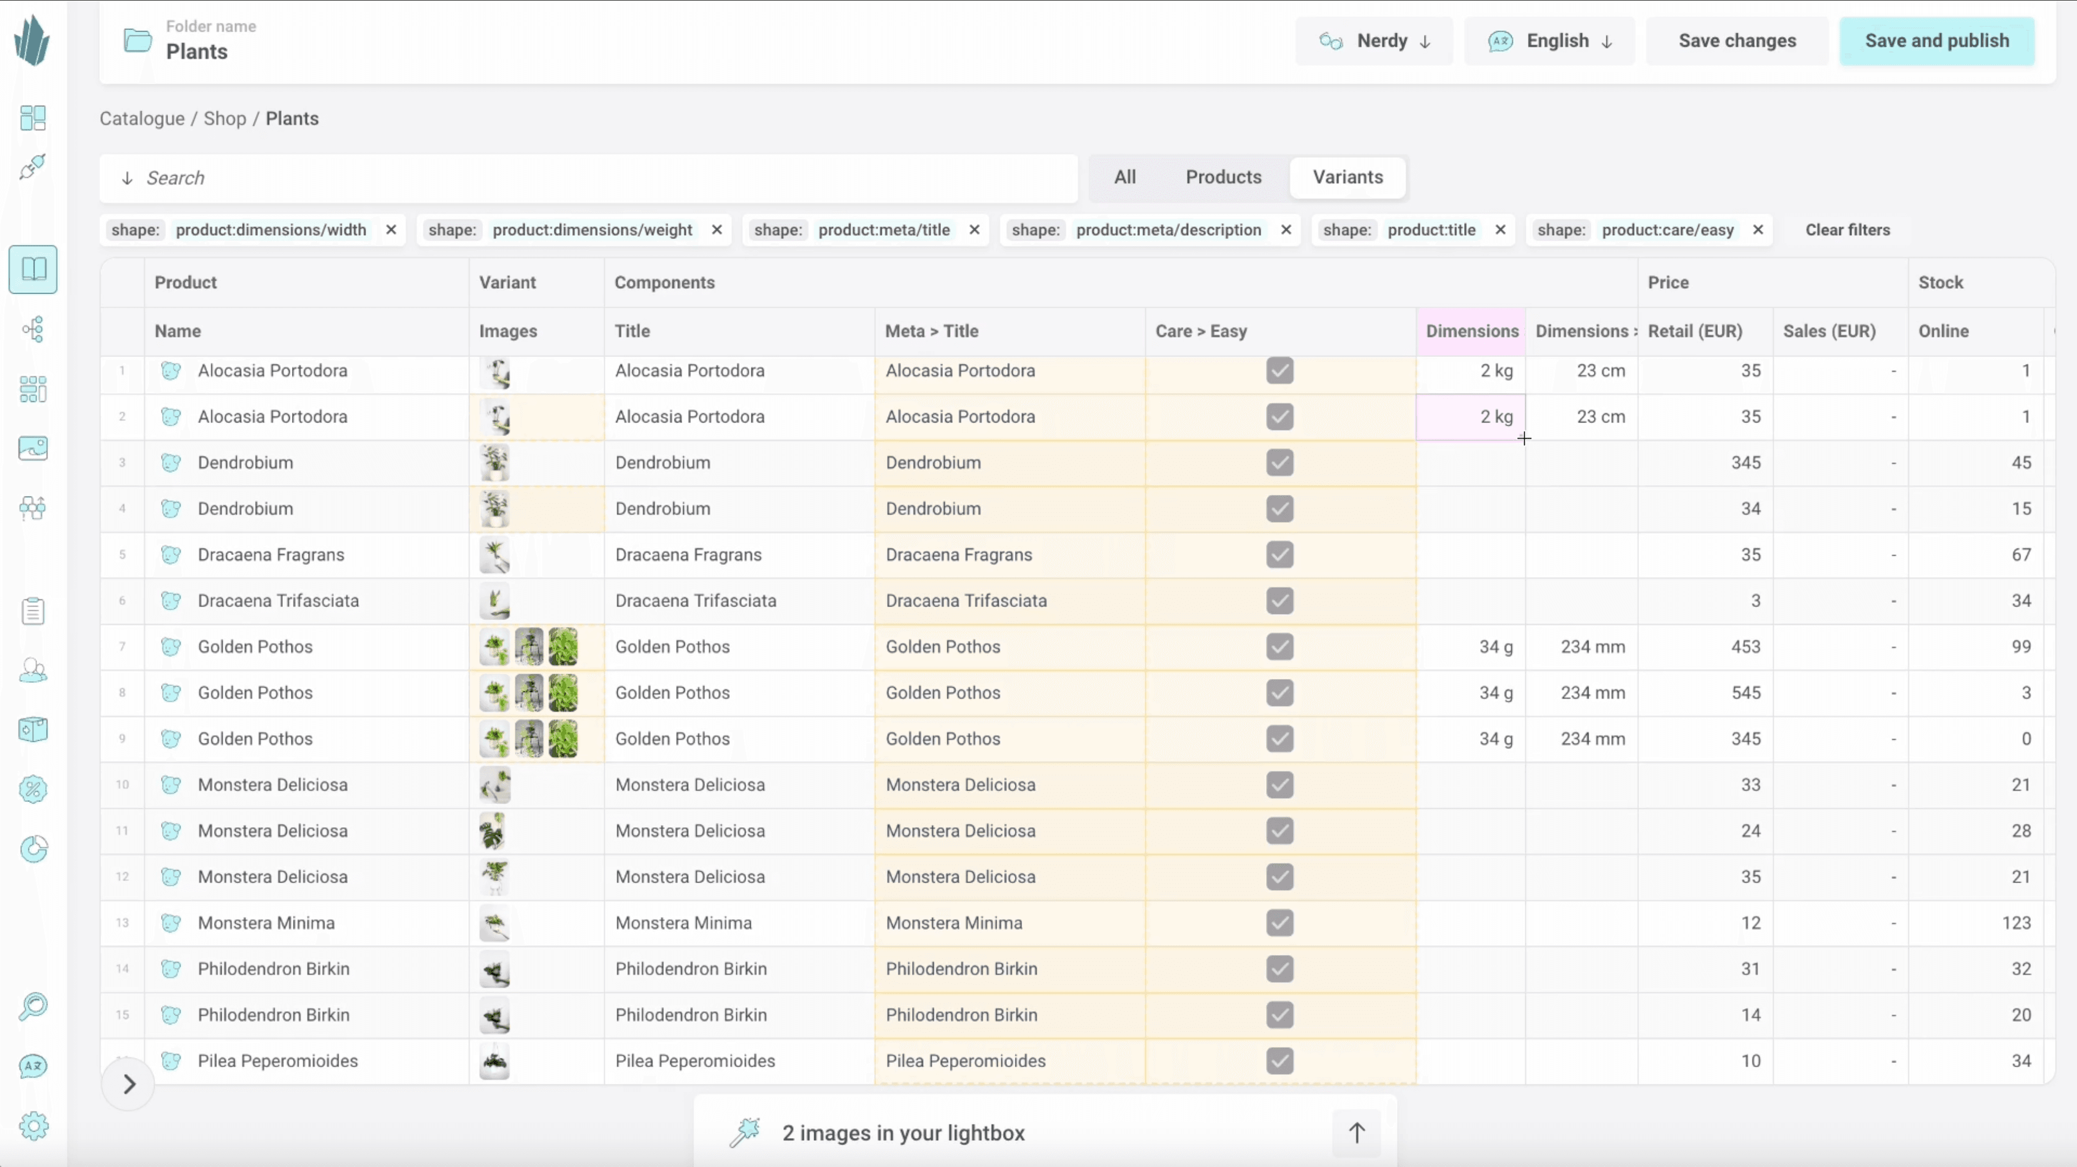
Task: Toggle Care Easy checkbox for Monstera Minima
Action: pos(1280,922)
